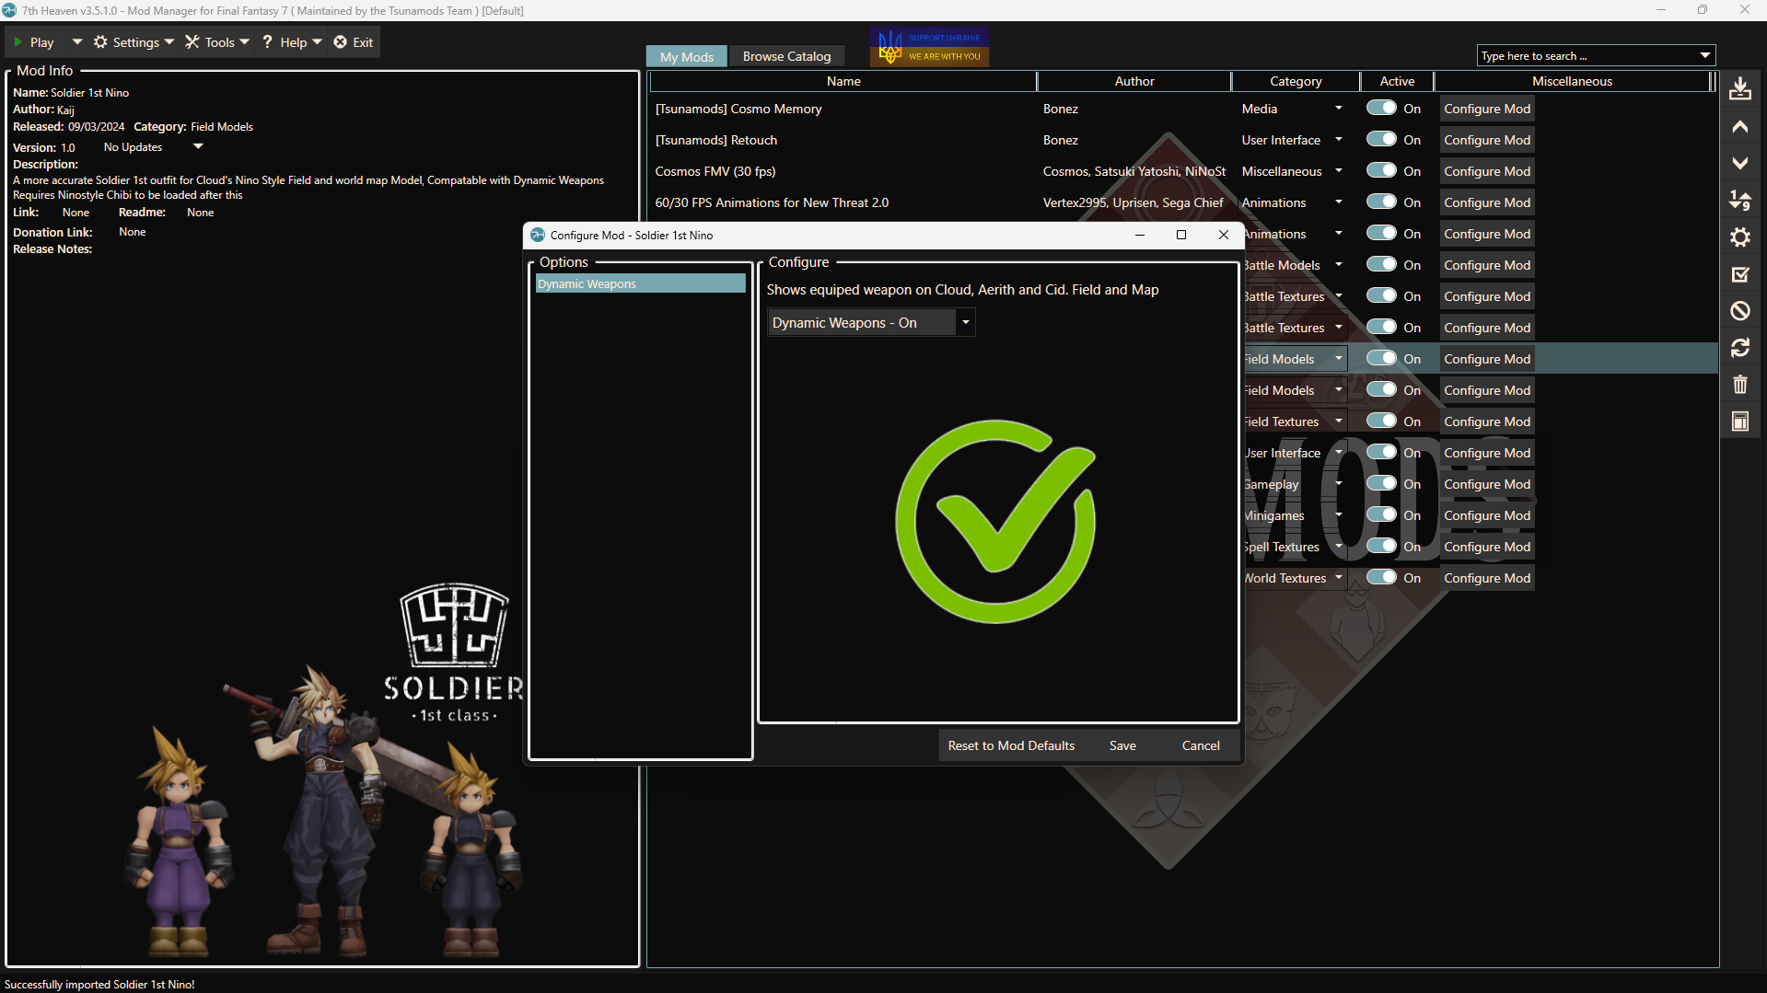Screen dimensions: 1767x993
Task: Toggle the World Textures mod switch
Action: (1381, 577)
